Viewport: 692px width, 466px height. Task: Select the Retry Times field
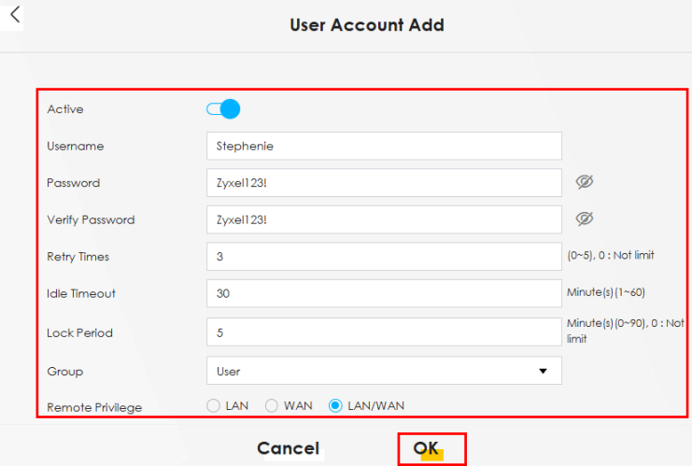tap(383, 256)
